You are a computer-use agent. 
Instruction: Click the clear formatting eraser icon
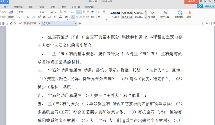61,12
